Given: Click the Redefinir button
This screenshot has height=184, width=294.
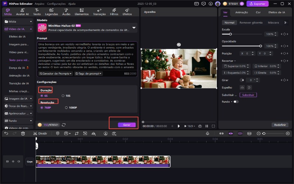Looking at the screenshot, I should (280, 125).
